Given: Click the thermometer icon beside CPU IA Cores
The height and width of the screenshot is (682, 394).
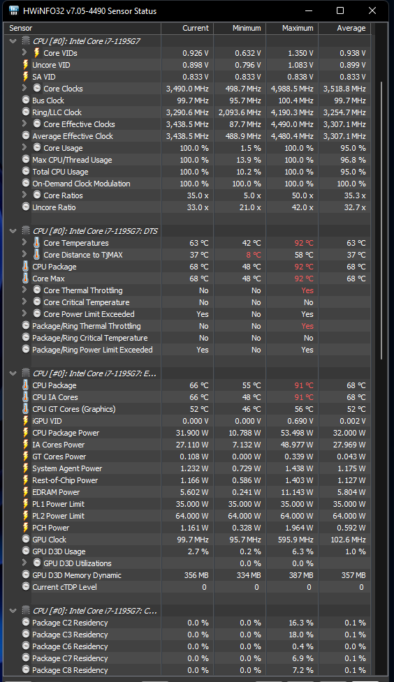Looking at the screenshot, I should (x=26, y=397).
